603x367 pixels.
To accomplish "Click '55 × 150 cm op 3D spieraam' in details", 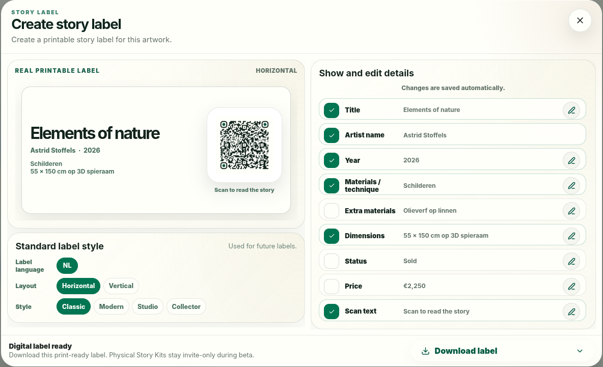I will click(446, 236).
